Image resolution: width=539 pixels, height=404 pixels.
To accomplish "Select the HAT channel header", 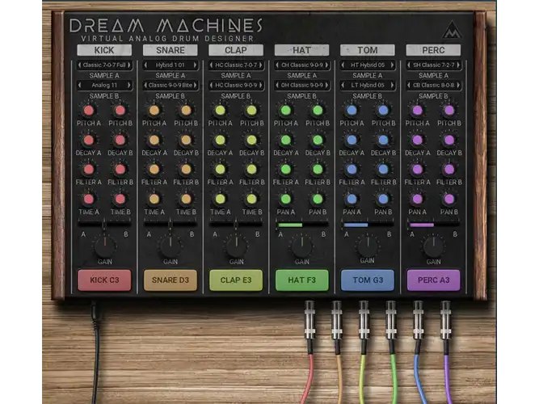I will 301,50.
